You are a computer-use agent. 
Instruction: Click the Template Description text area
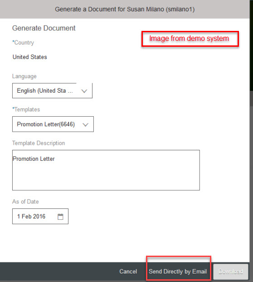click(106, 170)
